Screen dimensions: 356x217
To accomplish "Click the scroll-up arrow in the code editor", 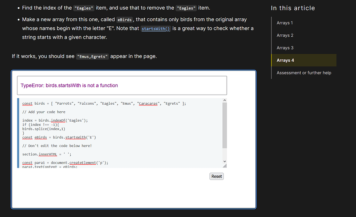I will click(224, 100).
